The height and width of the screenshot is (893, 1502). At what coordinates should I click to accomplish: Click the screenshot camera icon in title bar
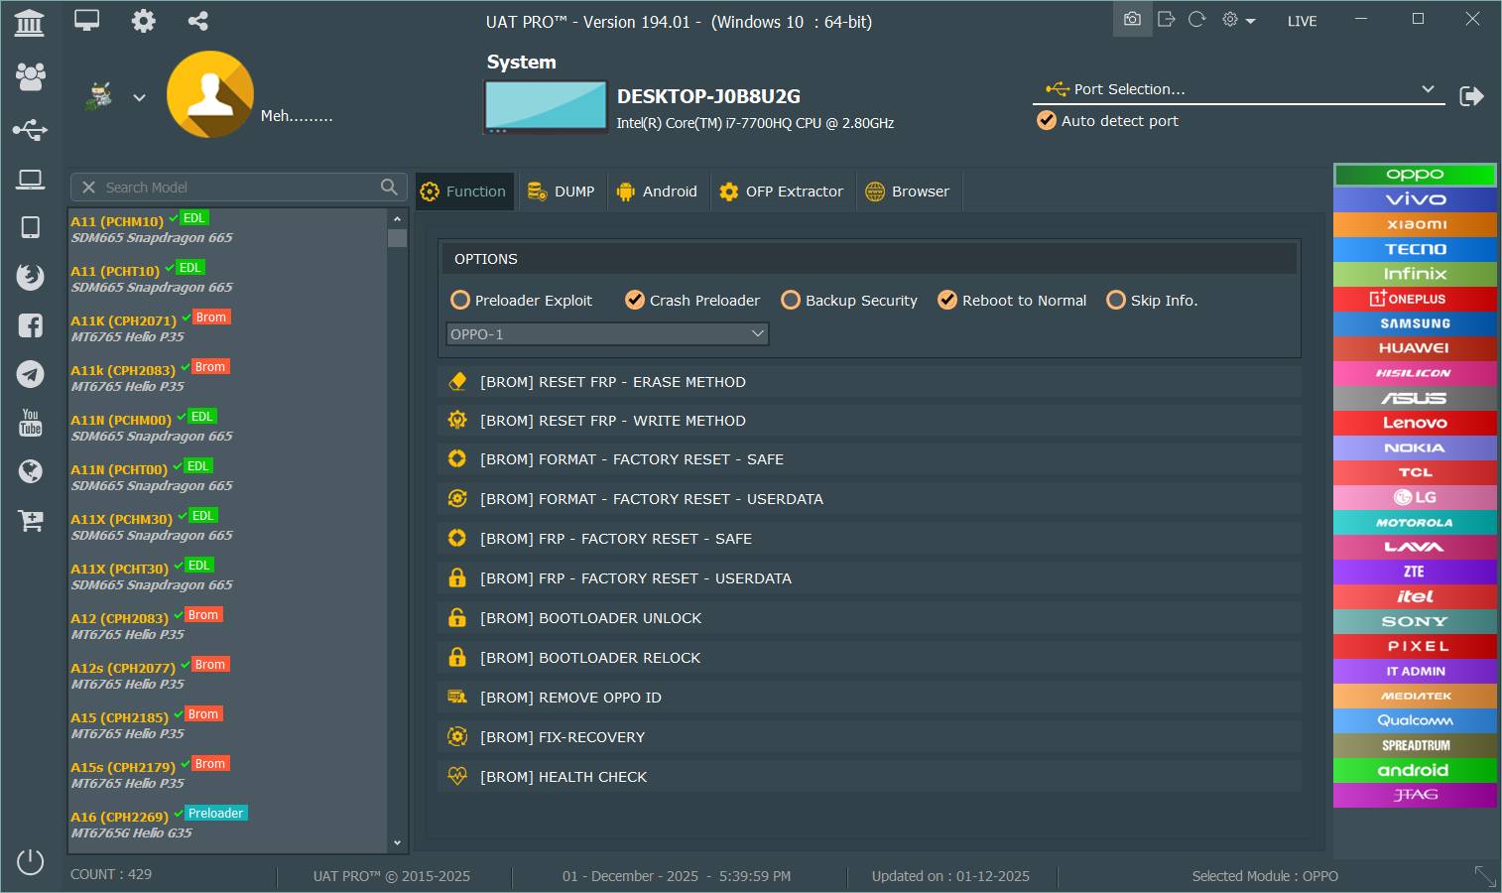click(1132, 20)
